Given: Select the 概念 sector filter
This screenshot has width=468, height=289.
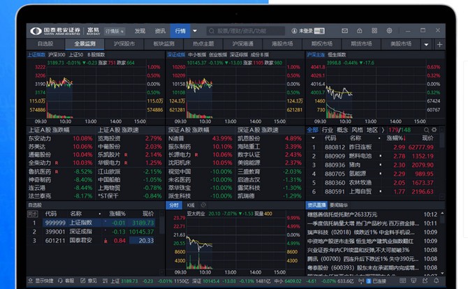Looking at the screenshot, I should pos(342,130).
